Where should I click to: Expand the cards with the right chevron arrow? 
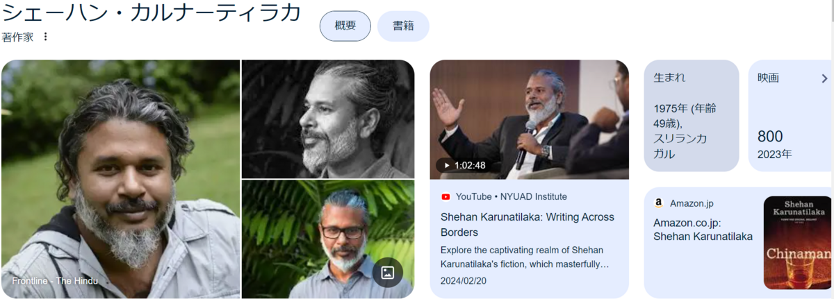[x=824, y=78]
